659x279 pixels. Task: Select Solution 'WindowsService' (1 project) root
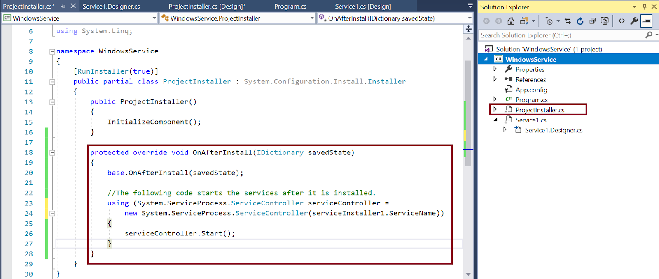click(x=549, y=49)
